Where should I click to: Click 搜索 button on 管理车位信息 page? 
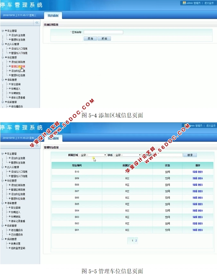190,155
